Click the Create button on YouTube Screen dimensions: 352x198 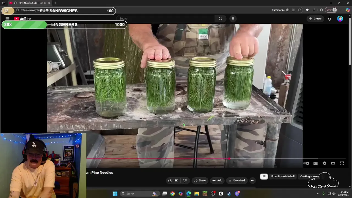315,19
